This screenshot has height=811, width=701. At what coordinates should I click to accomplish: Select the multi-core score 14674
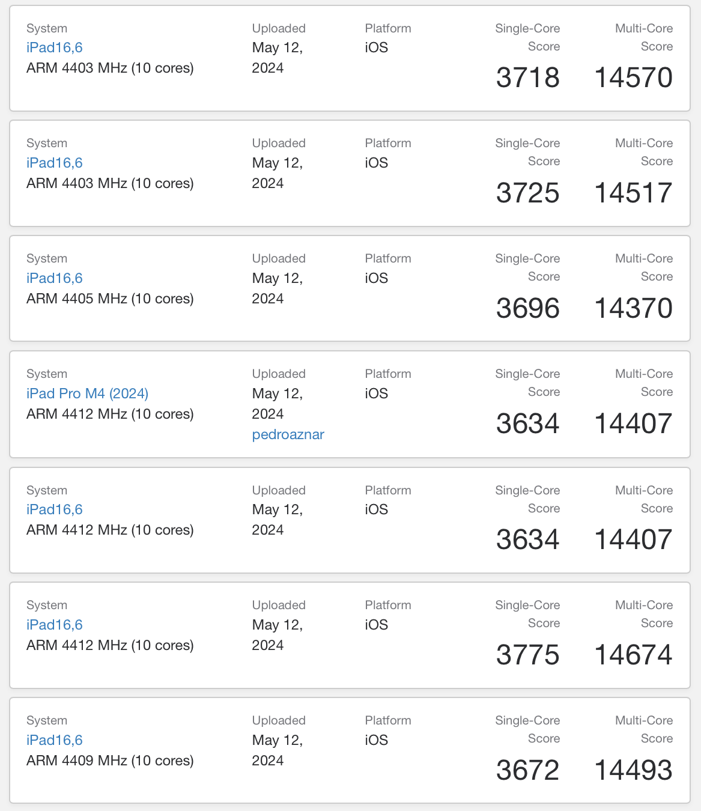click(633, 655)
